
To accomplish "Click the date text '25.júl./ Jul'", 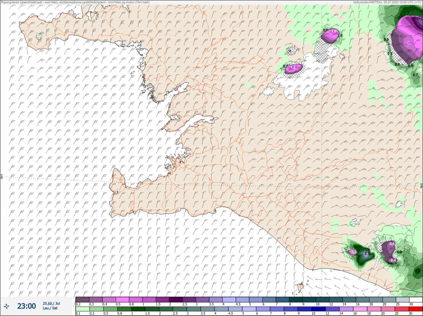I will [51, 303].
